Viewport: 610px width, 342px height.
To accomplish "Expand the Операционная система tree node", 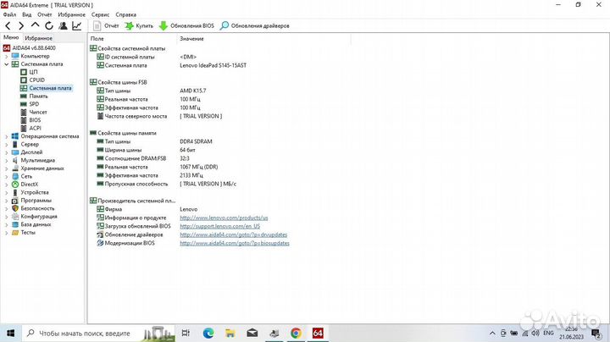I will click(x=6, y=136).
